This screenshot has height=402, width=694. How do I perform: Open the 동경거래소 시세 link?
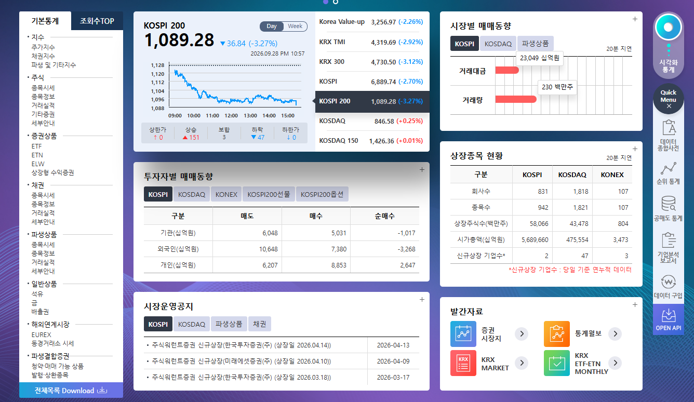52,343
